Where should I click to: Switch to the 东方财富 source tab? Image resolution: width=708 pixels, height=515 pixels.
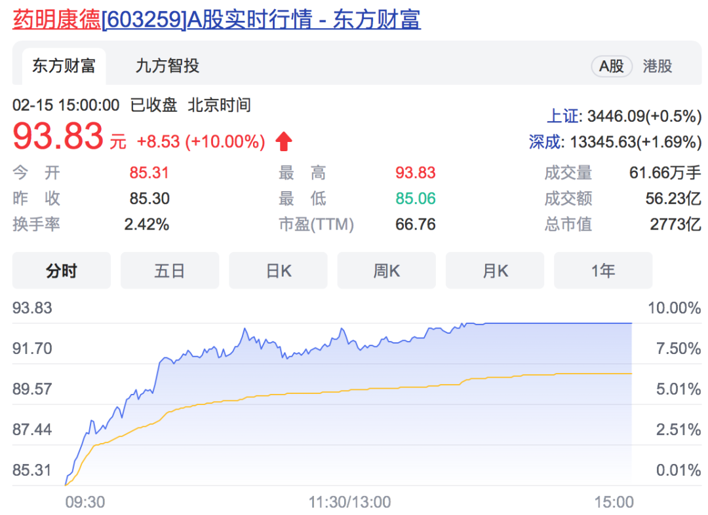point(64,66)
